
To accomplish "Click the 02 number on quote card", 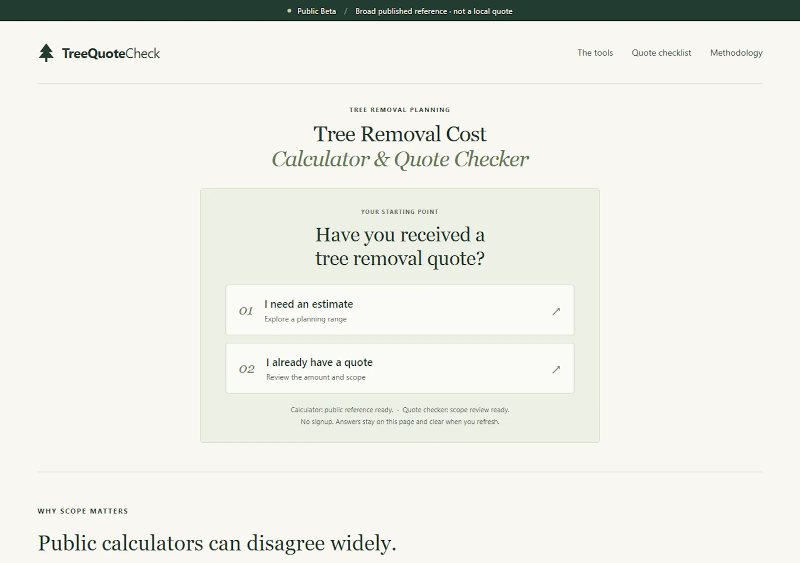I will pos(247,369).
